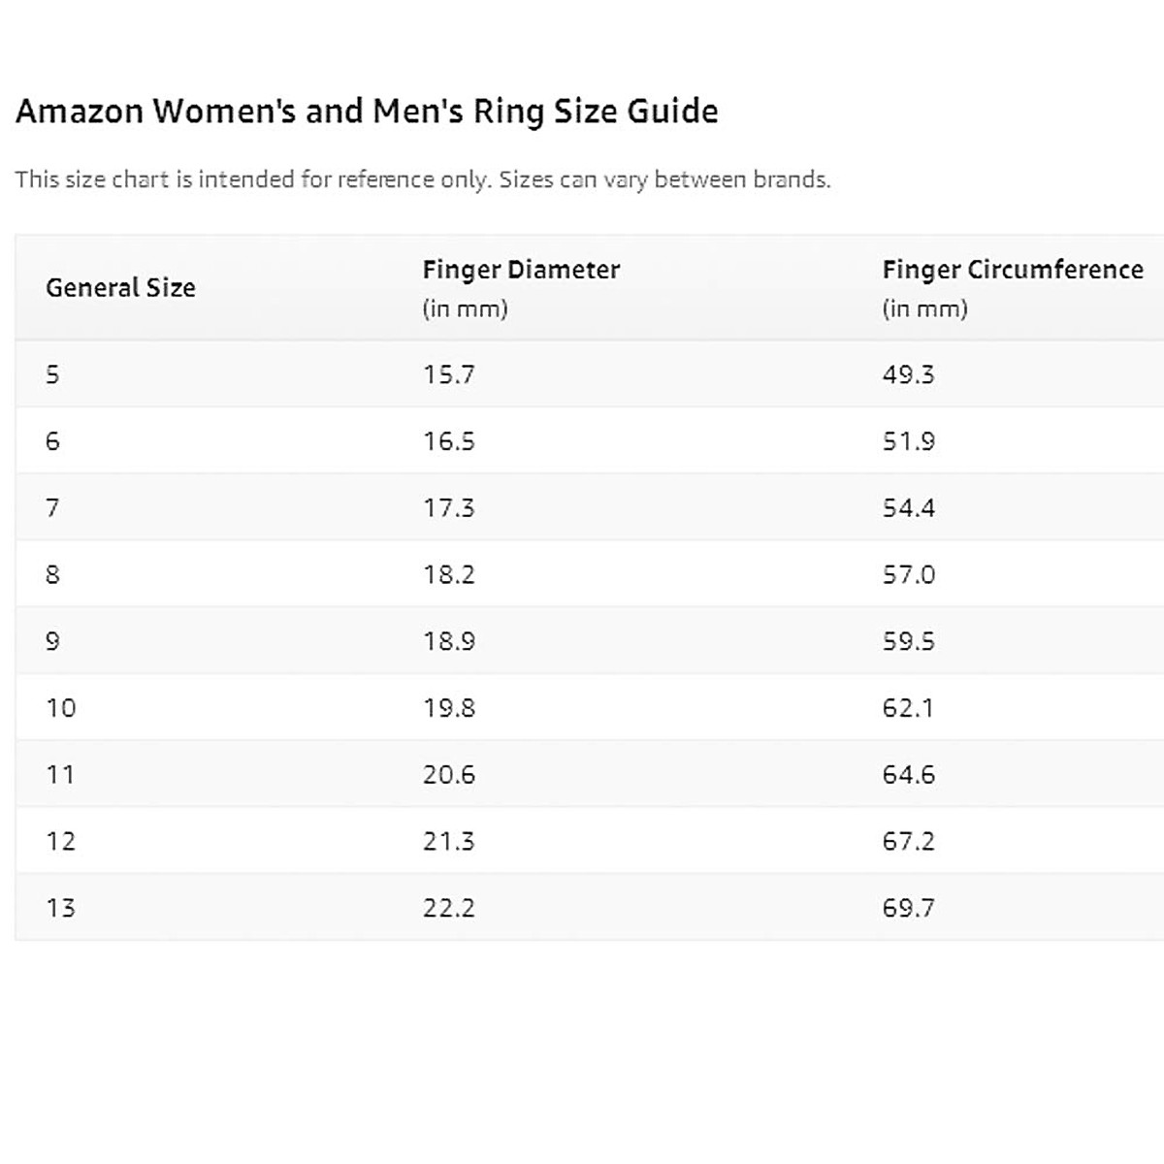This screenshot has height=1164, width=1164.
Task: Click the 19.8 diameter value
Action: (448, 708)
